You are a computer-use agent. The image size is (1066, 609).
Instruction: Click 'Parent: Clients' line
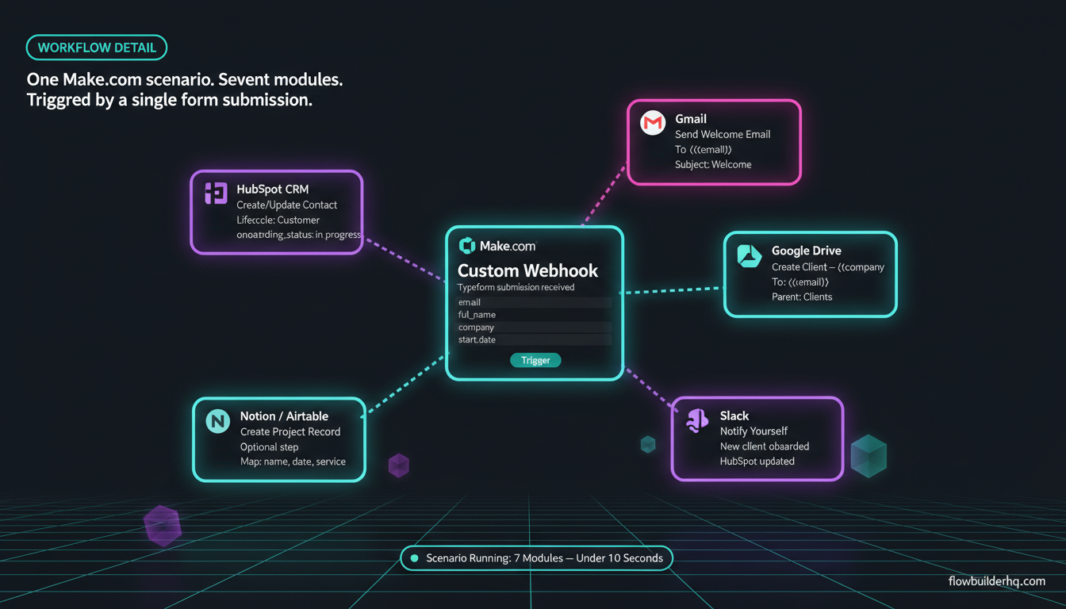coord(802,297)
